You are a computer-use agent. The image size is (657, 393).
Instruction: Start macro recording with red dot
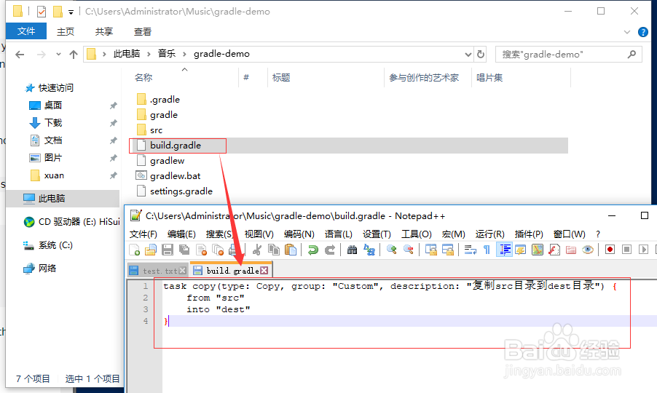pos(610,250)
